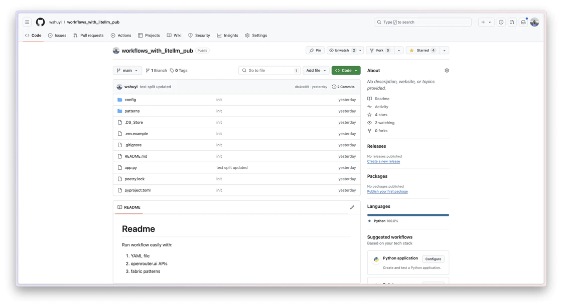Screen dimensions: 562x307
Task: View the 2 Commits history
Action: click(x=343, y=87)
